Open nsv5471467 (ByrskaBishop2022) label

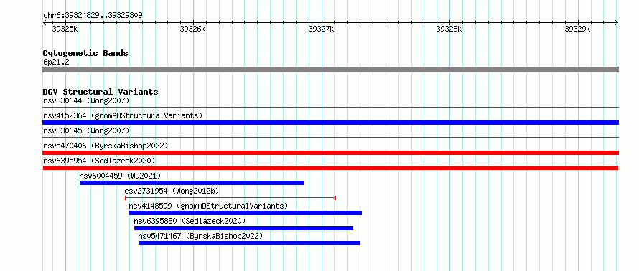pyautogui.click(x=200, y=236)
